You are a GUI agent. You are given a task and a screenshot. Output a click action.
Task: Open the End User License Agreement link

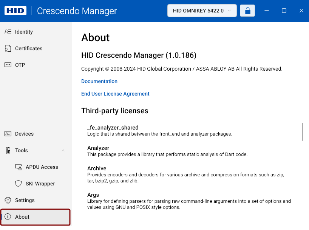click(115, 94)
